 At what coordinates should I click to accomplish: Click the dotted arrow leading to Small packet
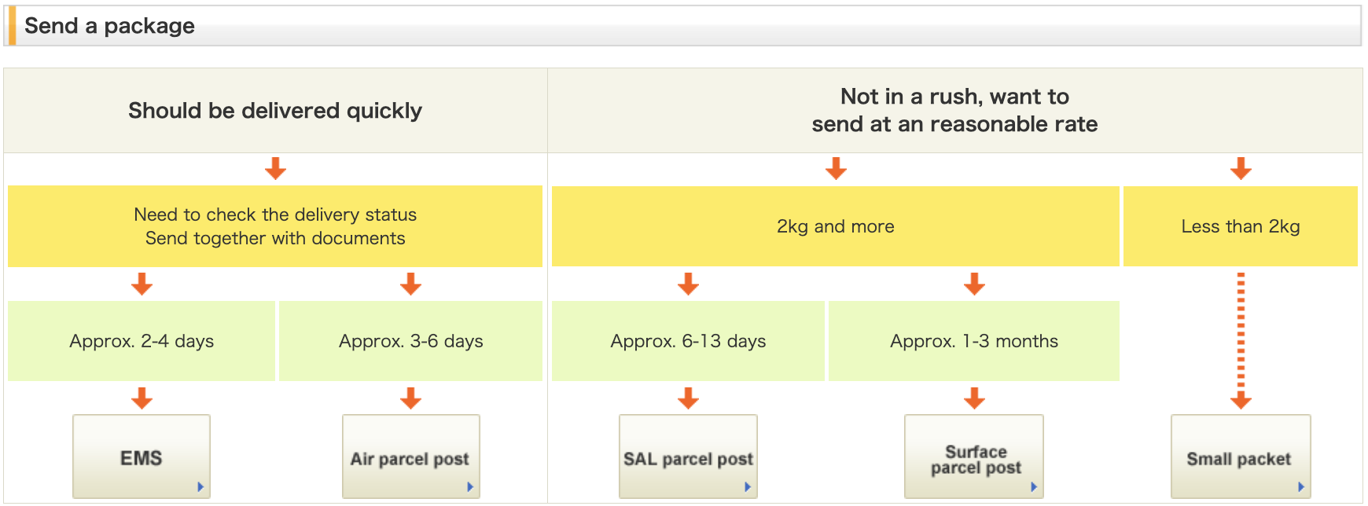point(1240,346)
